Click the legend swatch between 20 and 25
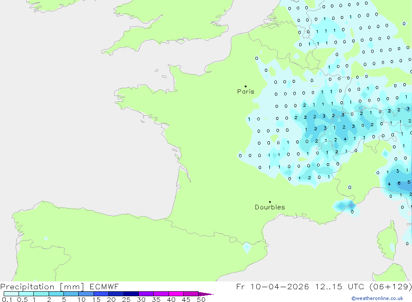Viewport: 412px width, 302px height. pyautogui.click(x=116, y=294)
